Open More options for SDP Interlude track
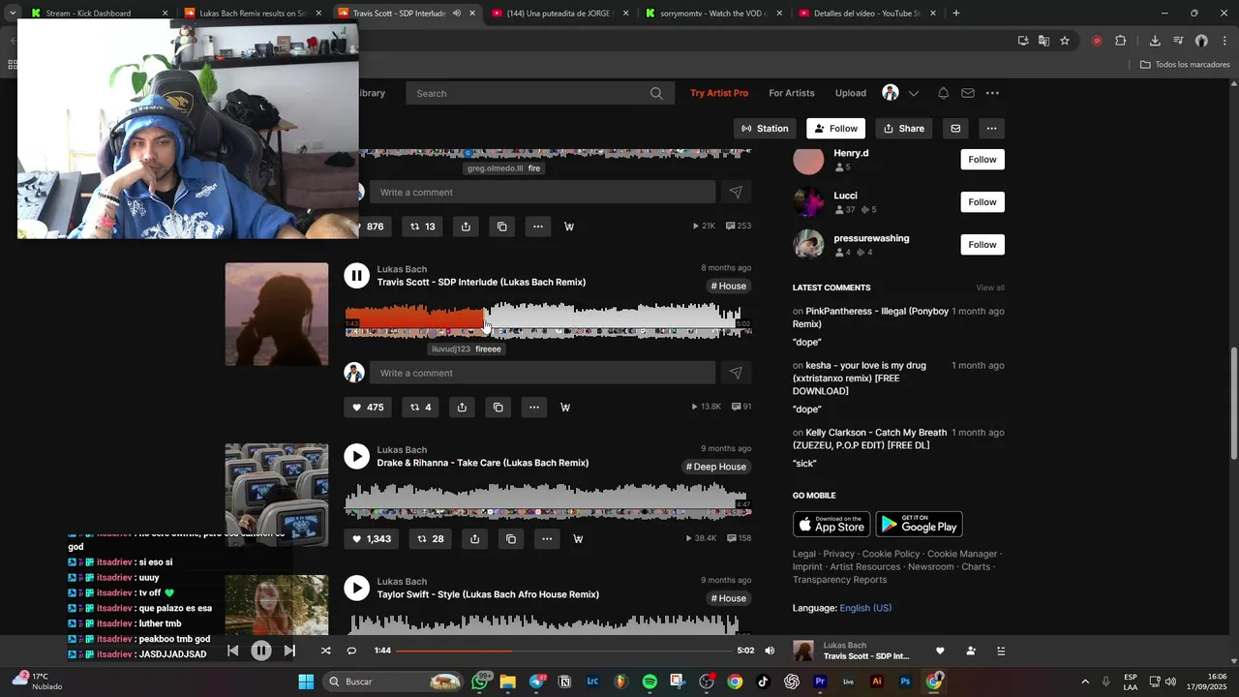Image resolution: width=1239 pixels, height=697 pixels. click(533, 408)
